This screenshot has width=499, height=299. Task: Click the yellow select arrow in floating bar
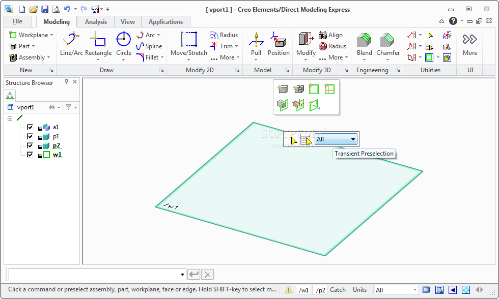[x=292, y=140]
